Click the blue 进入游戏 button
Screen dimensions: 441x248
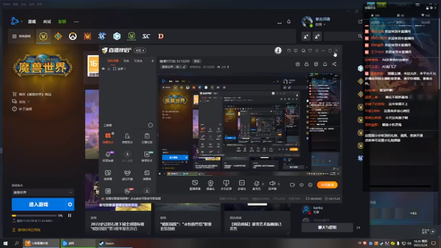click(x=38, y=204)
